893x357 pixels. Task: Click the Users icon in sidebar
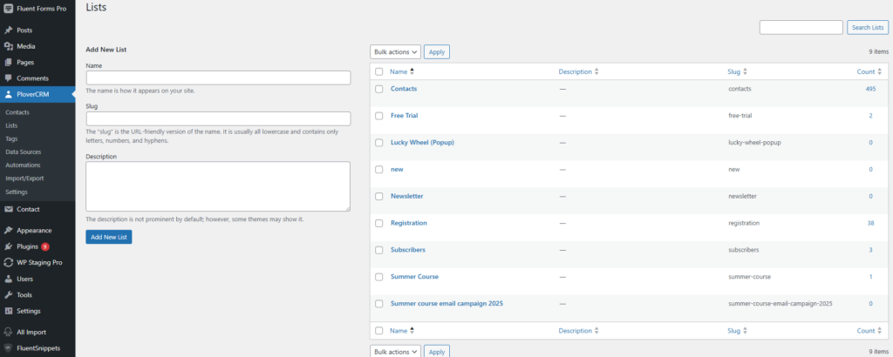9,280
